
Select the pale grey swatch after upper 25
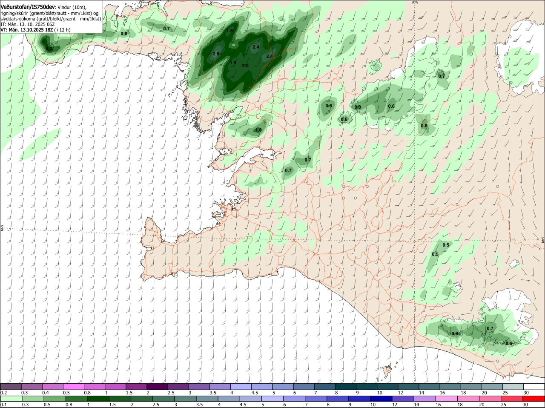pos(513,387)
